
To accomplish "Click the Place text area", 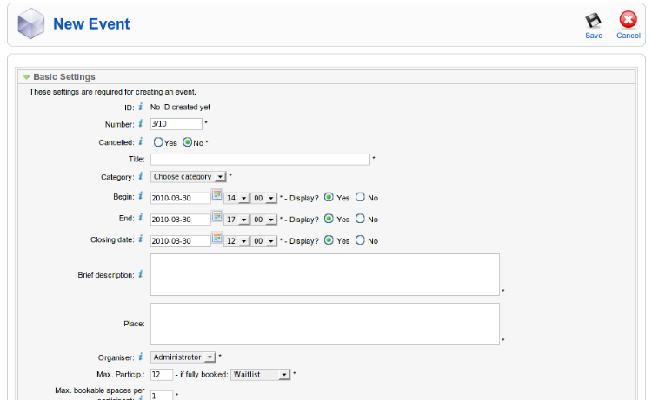I will (x=325, y=324).
